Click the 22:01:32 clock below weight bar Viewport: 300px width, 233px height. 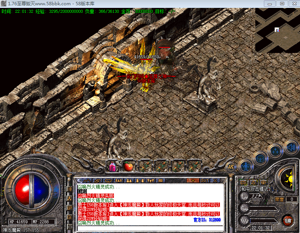pos(261,228)
